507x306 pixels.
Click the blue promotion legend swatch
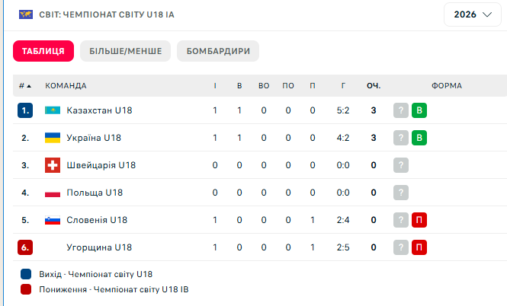tap(26, 273)
